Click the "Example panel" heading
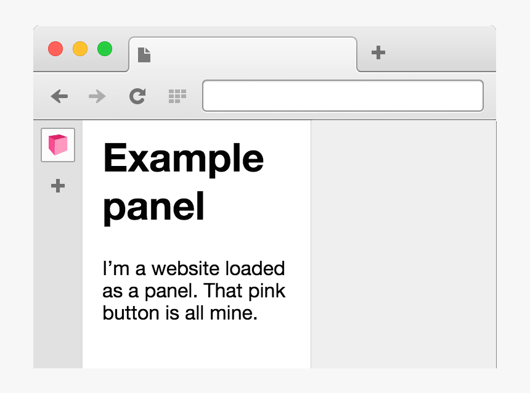 (184, 181)
